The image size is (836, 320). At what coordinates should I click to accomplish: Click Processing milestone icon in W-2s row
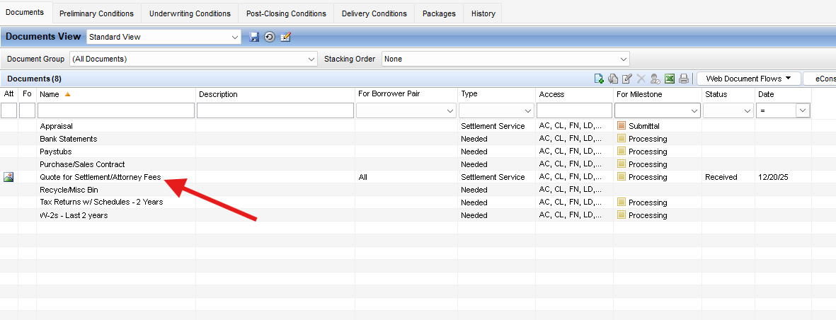click(x=621, y=215)
